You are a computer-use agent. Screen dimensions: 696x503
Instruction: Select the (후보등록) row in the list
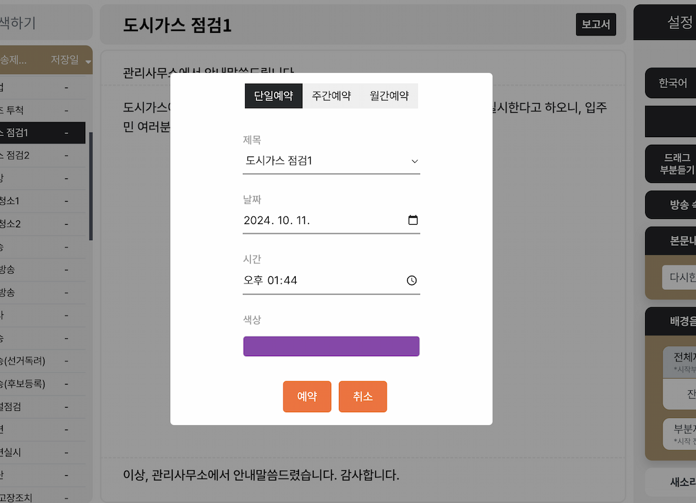[43, 384]
